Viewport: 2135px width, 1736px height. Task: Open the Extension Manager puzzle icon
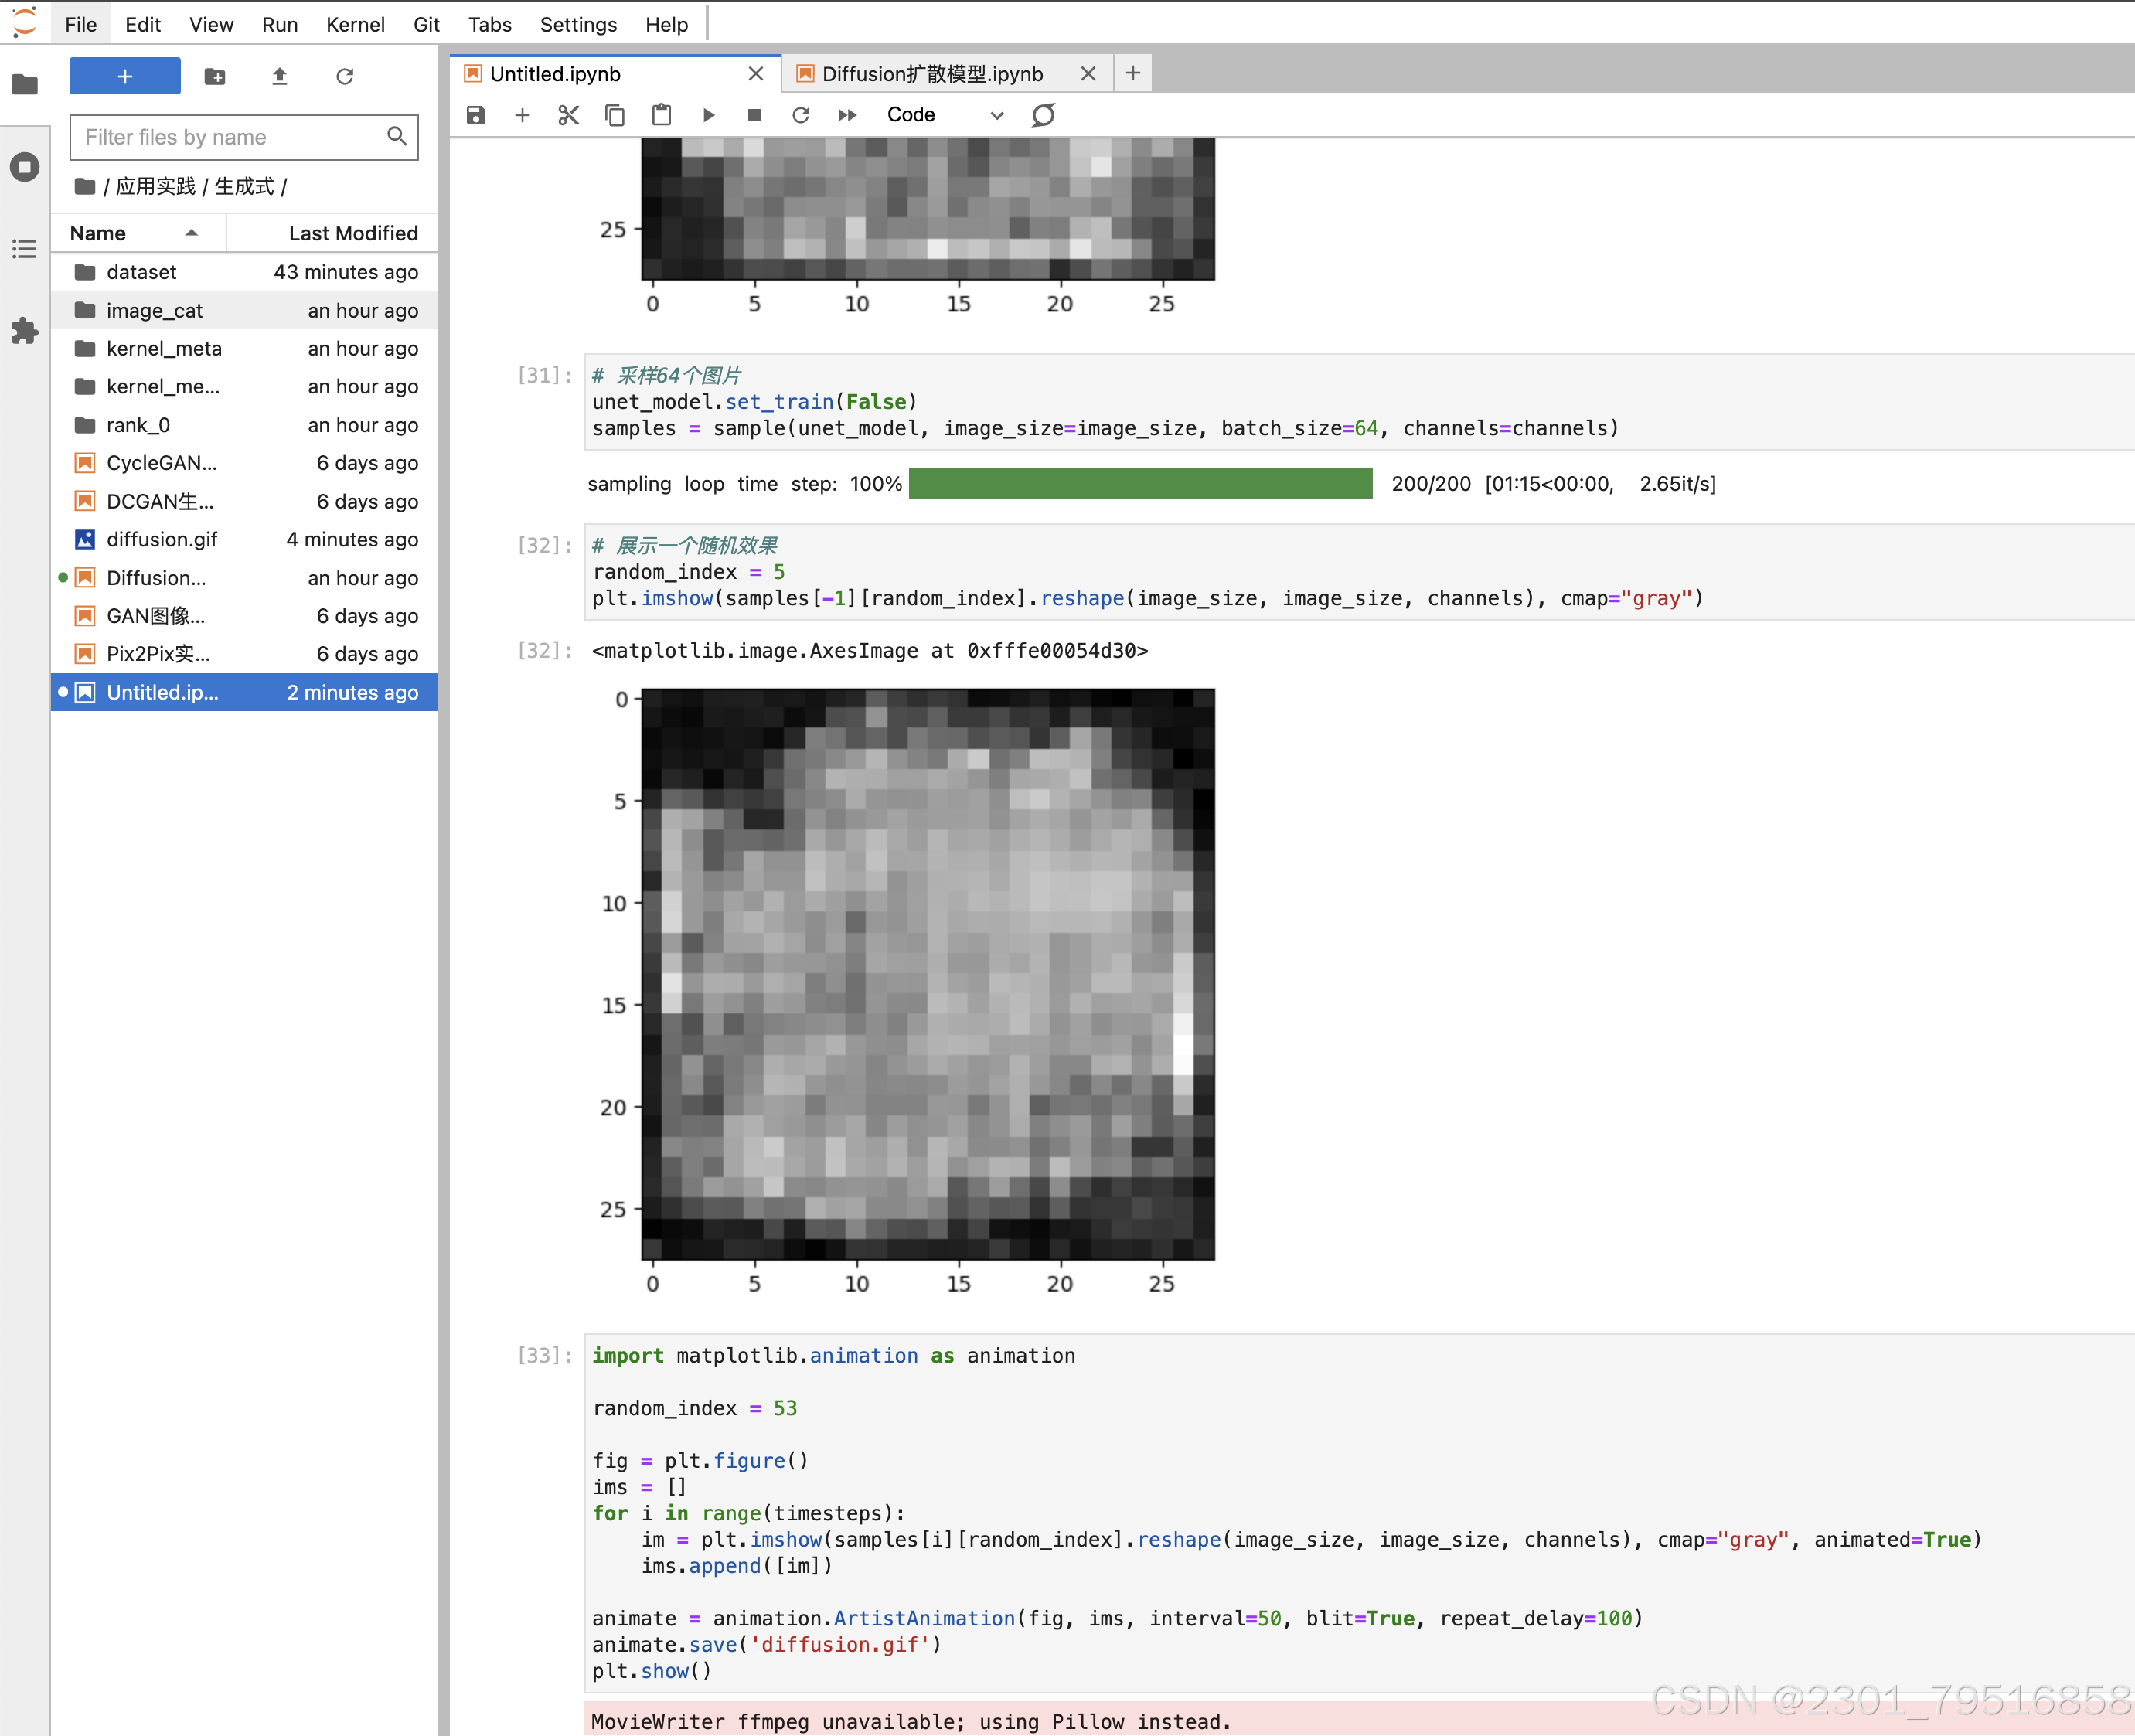(25, 331)
